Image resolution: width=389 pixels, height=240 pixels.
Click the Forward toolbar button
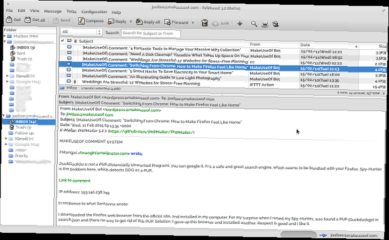click(176, 22)
